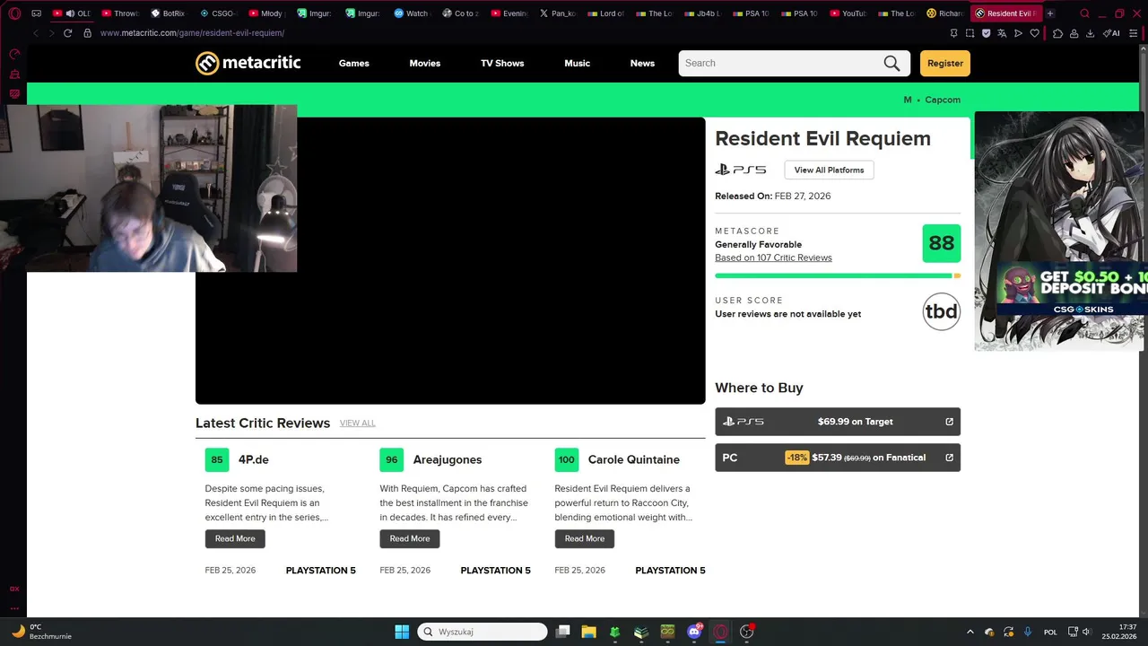Open Opera tab search icon
1148x646 pixels.
1084,13
